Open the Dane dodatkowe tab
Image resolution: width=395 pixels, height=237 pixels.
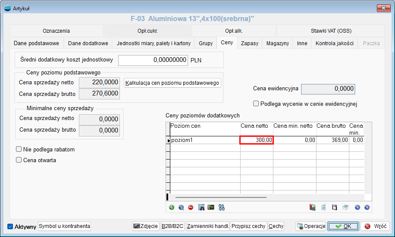[88, 43]
